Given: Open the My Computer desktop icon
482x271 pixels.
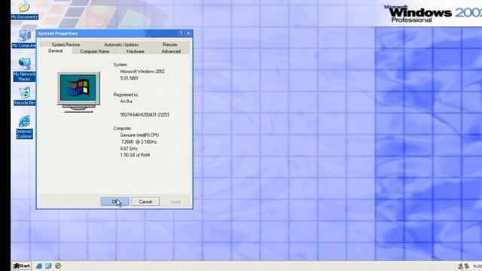Looking at the screenshot, I should pos(24,39).
